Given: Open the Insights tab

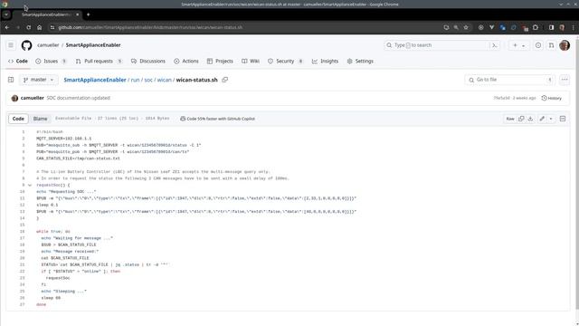Looking at the screenshot, I should tap(325, 61).
